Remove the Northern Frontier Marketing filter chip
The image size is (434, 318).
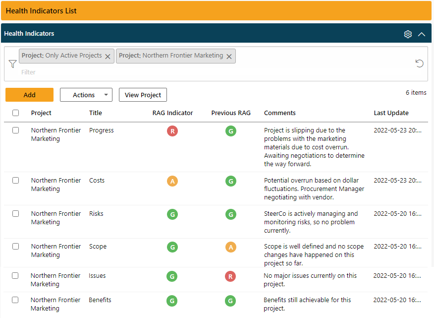[x=229, y=56]
